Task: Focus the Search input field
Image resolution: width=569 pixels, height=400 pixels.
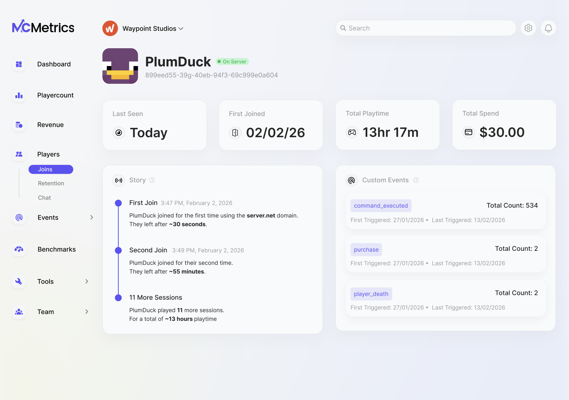Action: coord(426,28)
